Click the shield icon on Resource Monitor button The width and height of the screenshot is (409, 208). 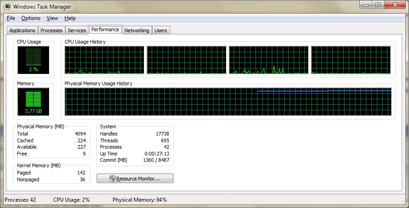click(113, 179)
